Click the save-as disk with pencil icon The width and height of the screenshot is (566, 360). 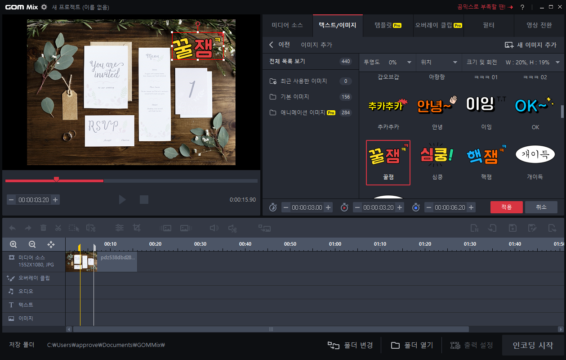click(x=532, y=228)
